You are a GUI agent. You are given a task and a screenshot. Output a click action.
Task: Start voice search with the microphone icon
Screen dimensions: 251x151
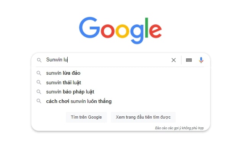[201, 60]
